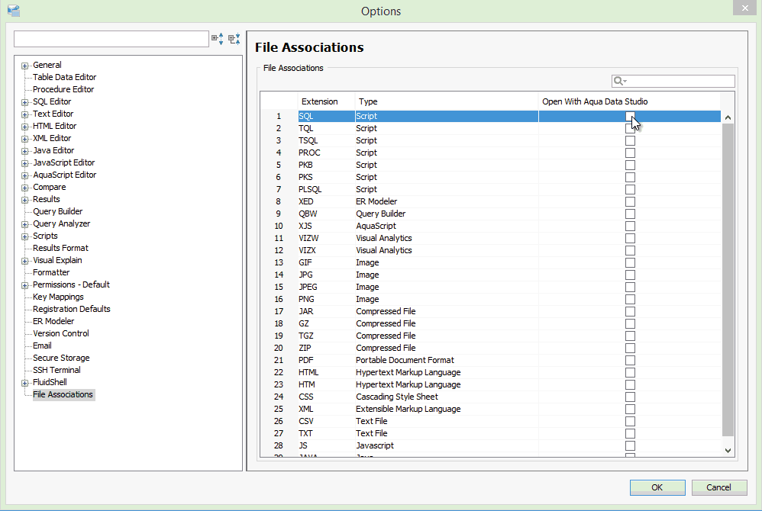Click the Aqua Data Studio app icon in the title bar
This screenshot has width=762, height=511.
pos(14,11)
